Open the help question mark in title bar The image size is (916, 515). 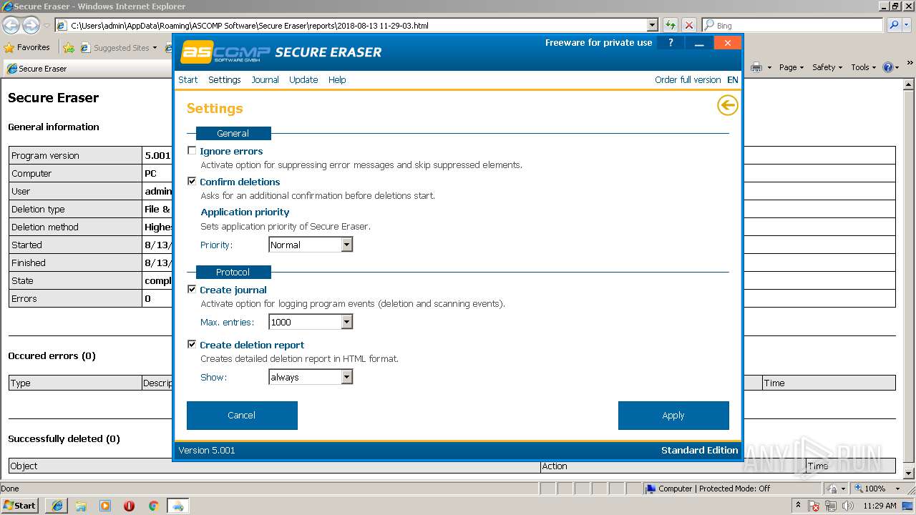(671, 43)
